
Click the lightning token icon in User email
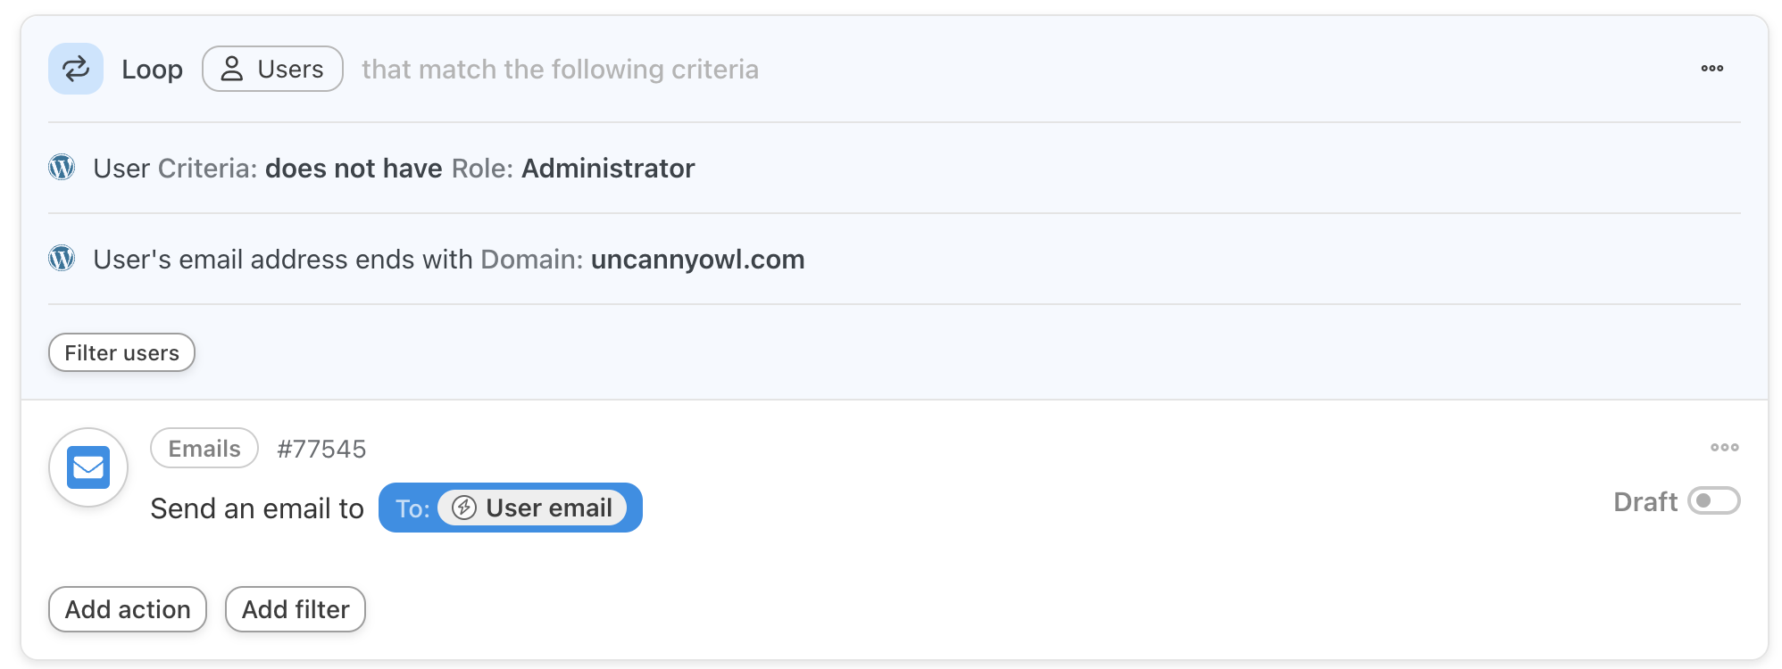click(x=464, y=508)
